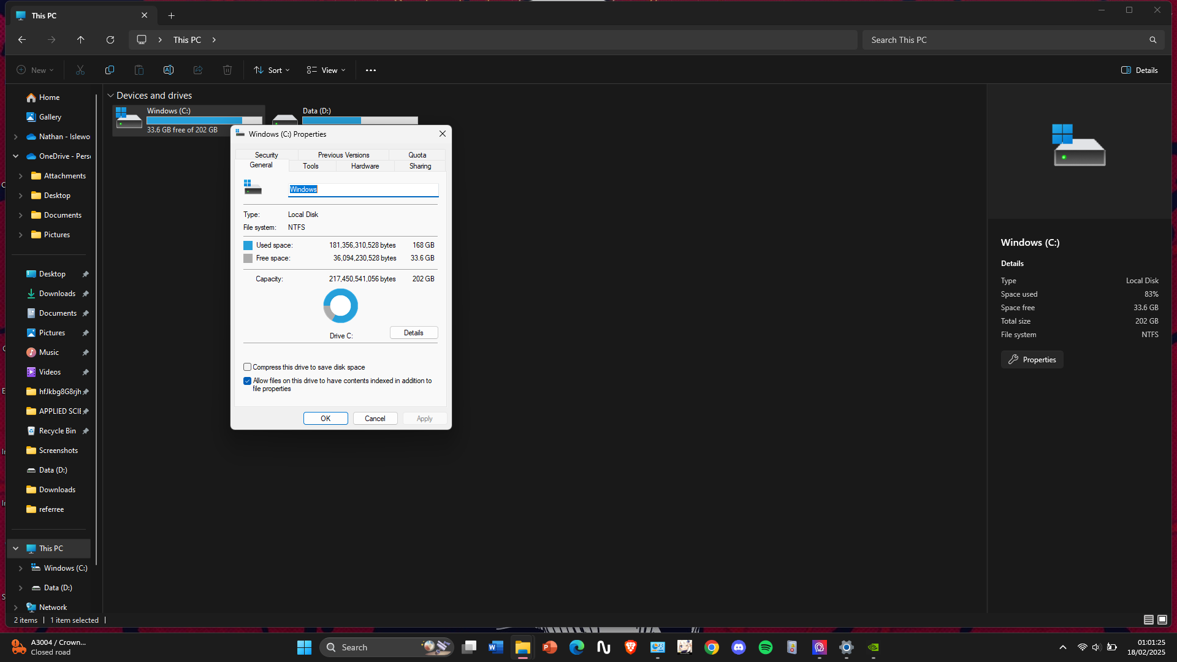Switch to the Security tab
The image size is (1177, 662).
tap(267, 155)
